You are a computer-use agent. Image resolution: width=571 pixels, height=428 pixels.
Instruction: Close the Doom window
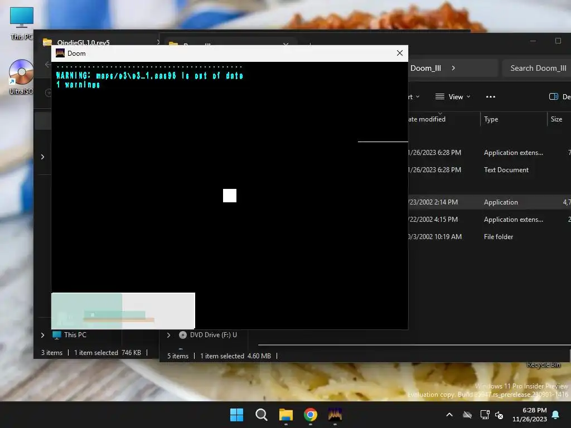399,53
